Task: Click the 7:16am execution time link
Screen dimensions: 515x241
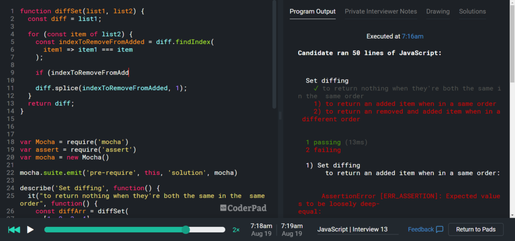Action: [x=412, y=36]
